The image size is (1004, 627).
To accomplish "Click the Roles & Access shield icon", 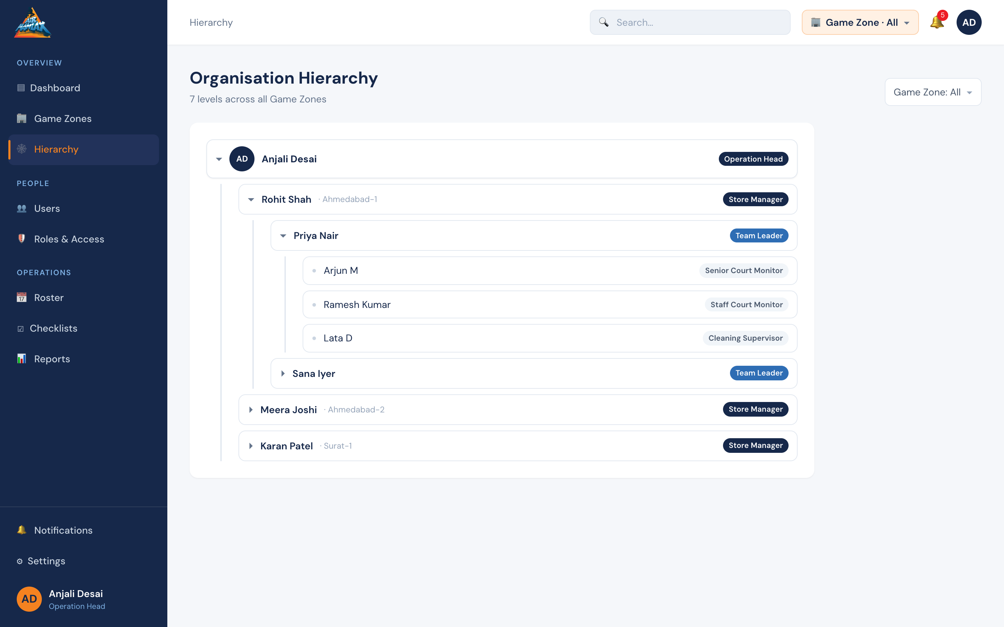I will coord(22,239).
